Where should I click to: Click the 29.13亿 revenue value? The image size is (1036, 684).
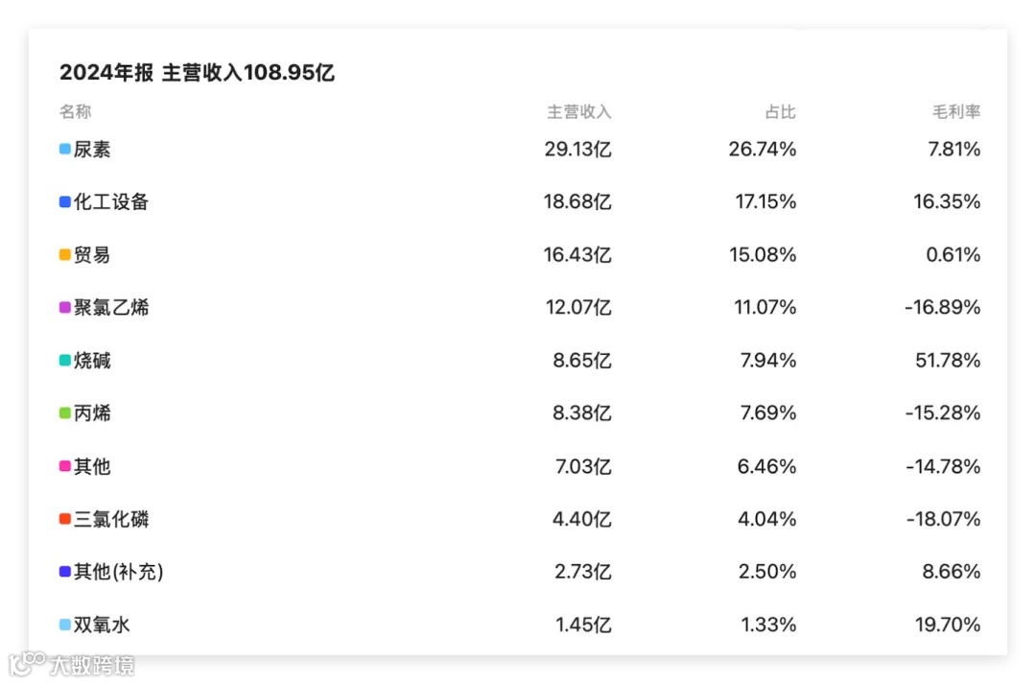pyautogui.click(x=577, y=150)
